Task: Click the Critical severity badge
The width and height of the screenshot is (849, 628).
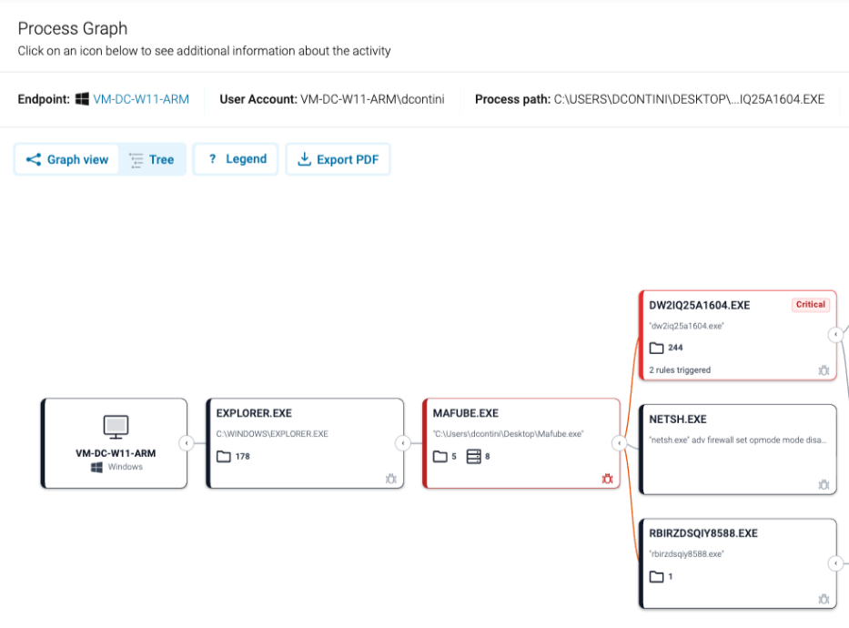Action: (x=811, y=305)
